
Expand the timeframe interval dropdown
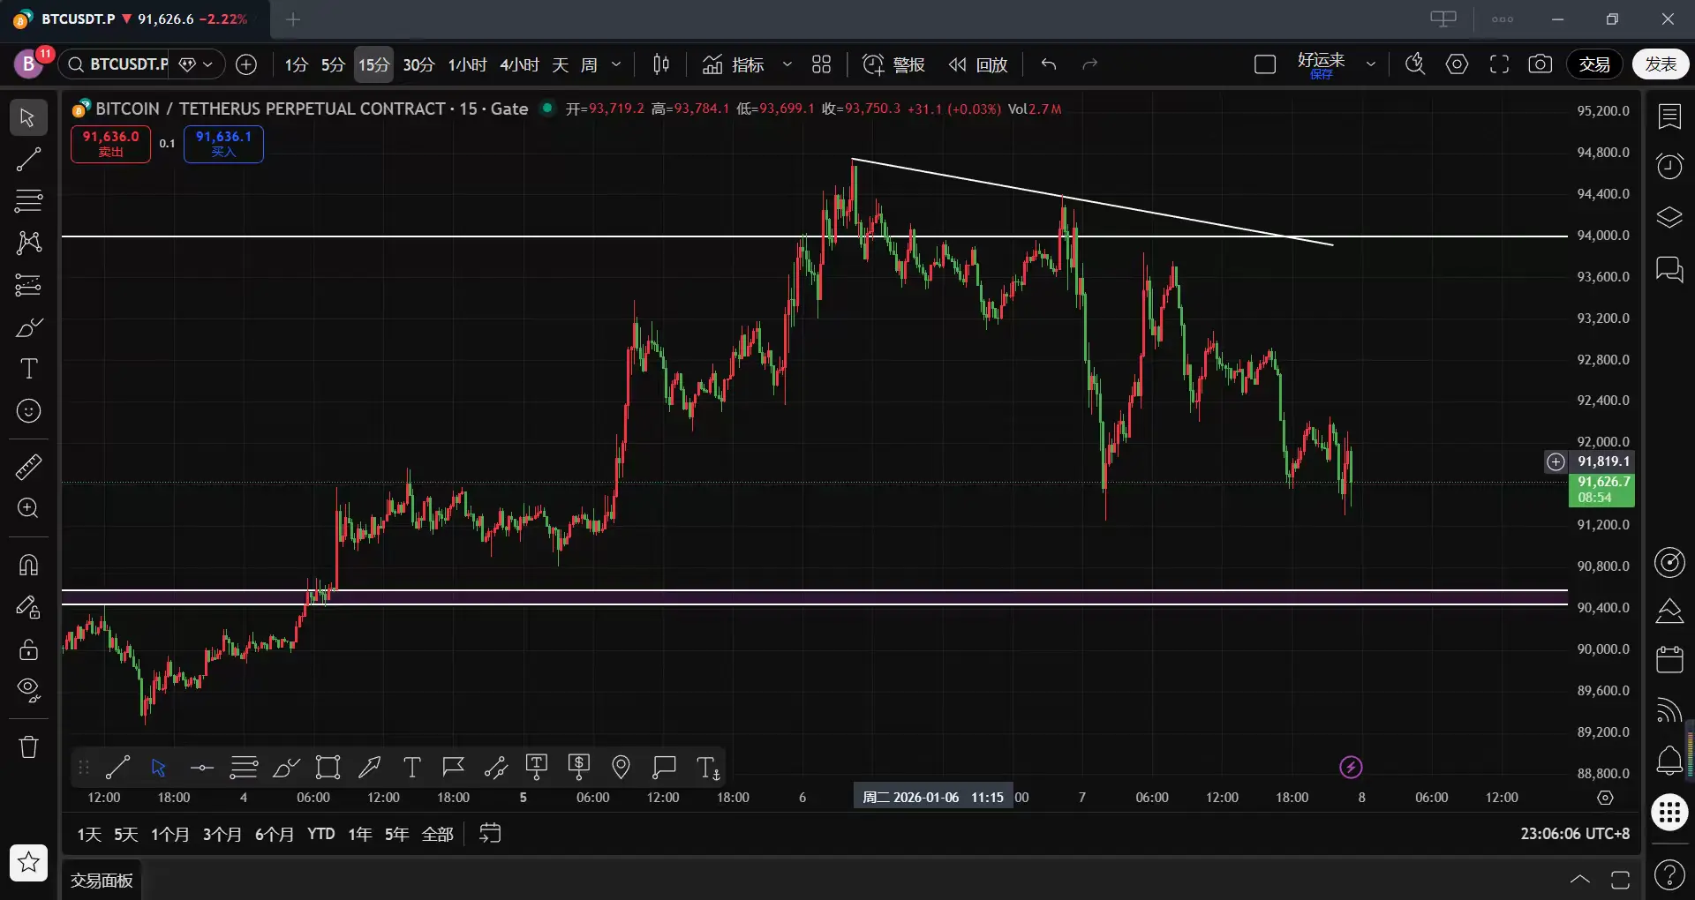pos(616,64)
